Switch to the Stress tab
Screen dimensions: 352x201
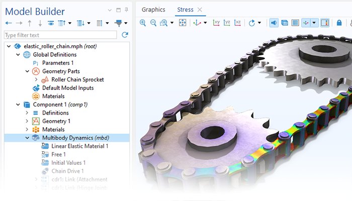(185, 10)
